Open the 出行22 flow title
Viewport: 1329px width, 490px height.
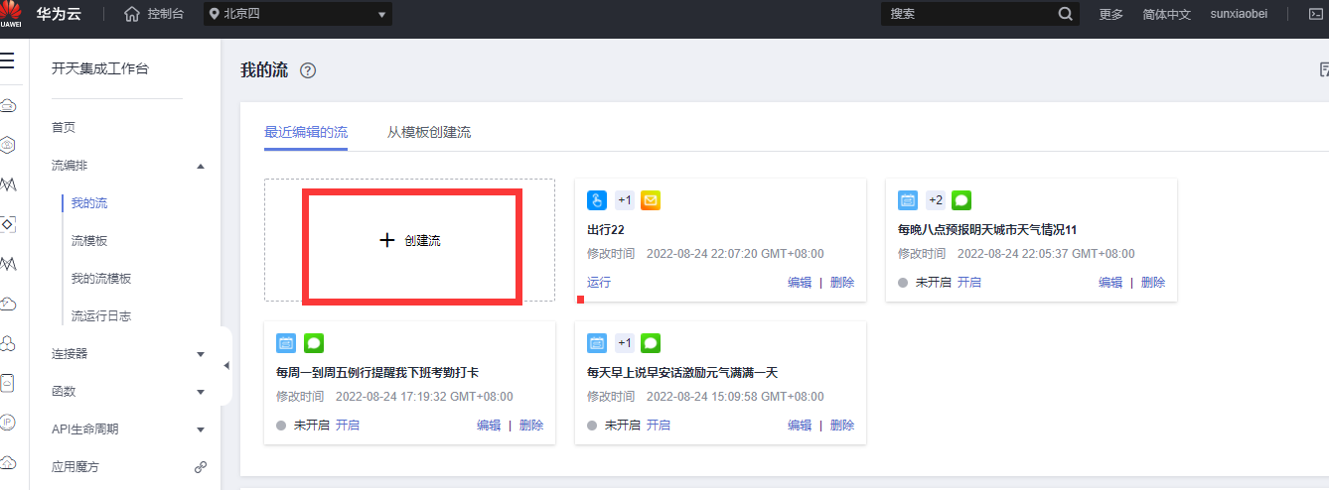pyautogui.click(x=605, y=230)
